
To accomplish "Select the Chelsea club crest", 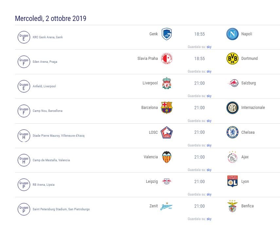I will point(232,132).
